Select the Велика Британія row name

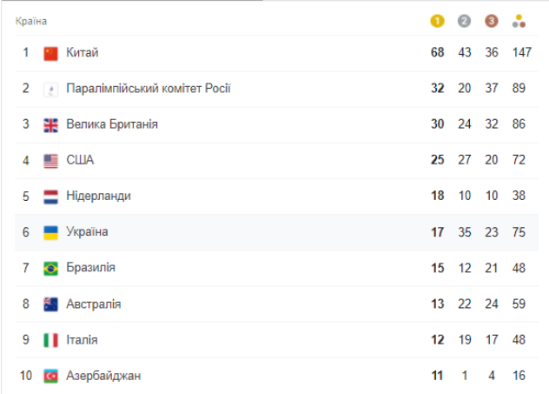click(112, 124)
